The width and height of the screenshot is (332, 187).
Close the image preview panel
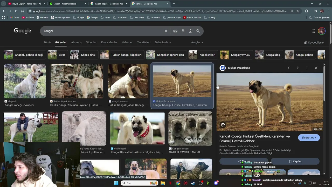click(x=316, y=68)
